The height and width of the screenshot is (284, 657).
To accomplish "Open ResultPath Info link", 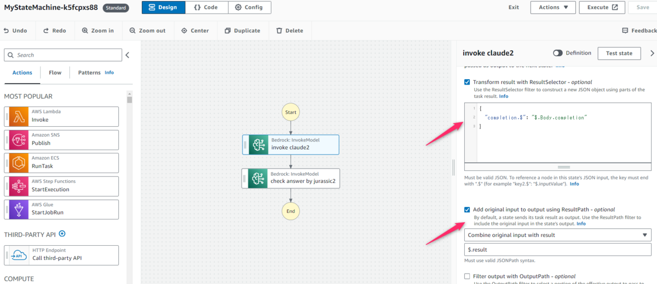I will 581,223.
